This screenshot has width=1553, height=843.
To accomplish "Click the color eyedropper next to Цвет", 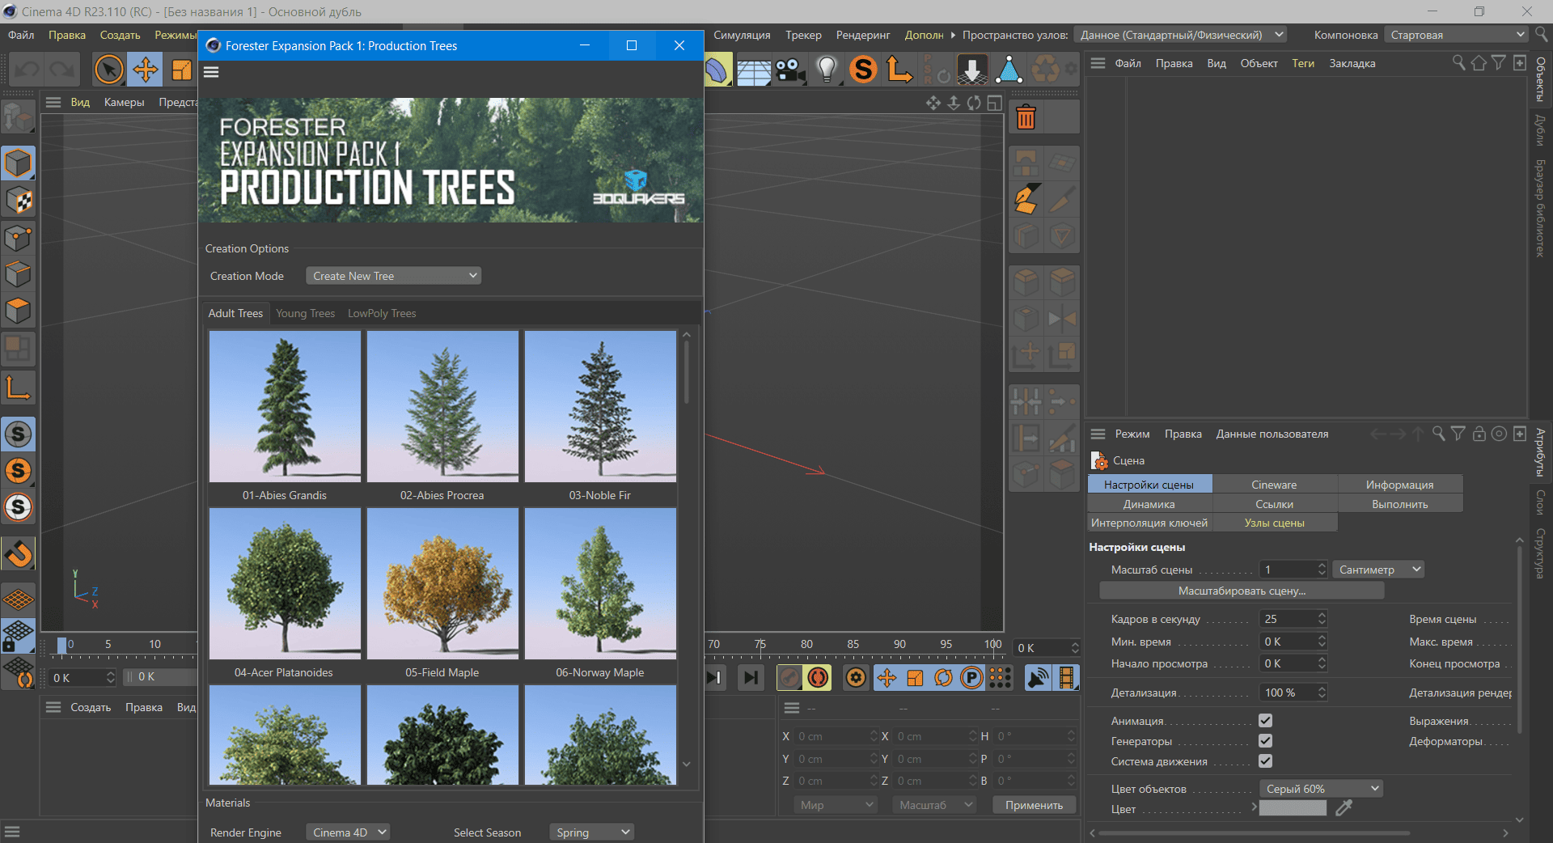I will (x=1344, y=807).
